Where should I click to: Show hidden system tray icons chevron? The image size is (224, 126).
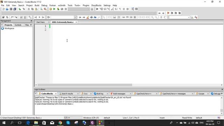[177, 123]
